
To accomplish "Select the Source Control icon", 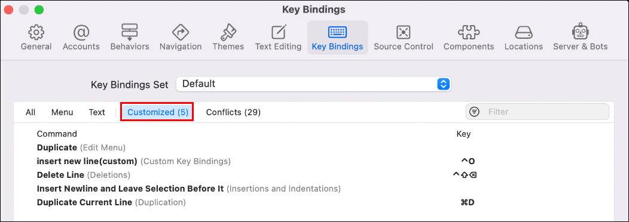I will (403, 32).
